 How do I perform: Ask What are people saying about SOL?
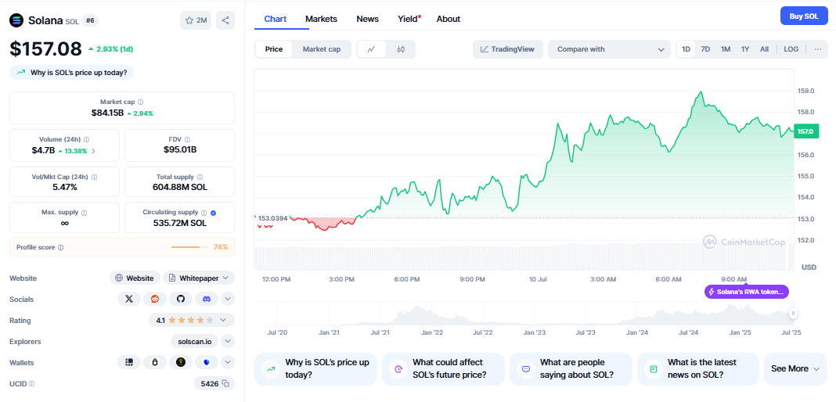[571, 369]
